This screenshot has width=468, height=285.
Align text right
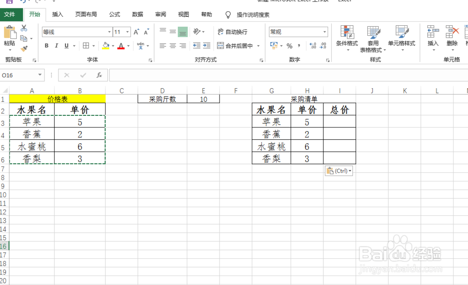(183, 45)
